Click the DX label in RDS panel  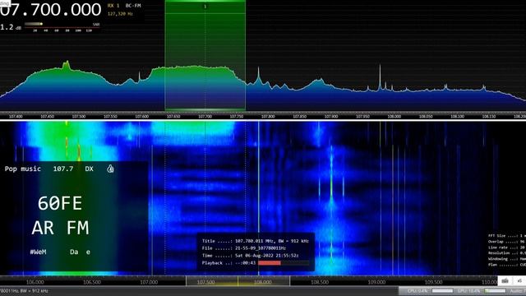pyautogui.click(x=90, y=169)
